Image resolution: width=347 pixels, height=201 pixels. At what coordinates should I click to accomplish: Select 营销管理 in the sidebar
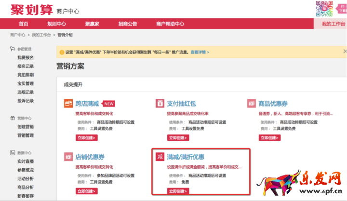coord(26,135)
